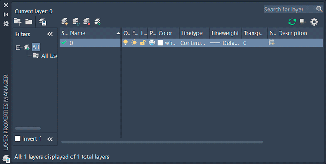Click the search magnifier icon
The width and height of the screenshot is (326, 164).
point(319,9)
